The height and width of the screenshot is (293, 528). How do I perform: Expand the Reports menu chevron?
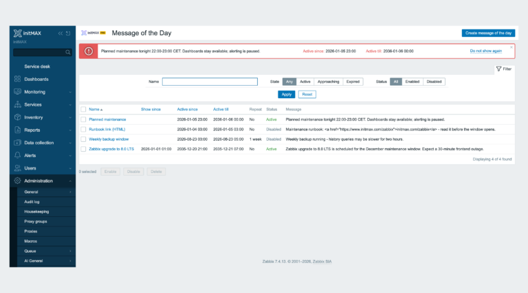click(x=70, y=130)
